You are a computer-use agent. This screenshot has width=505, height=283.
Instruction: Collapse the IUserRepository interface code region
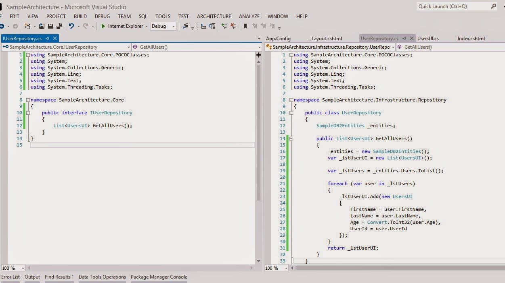pos(27,113)
